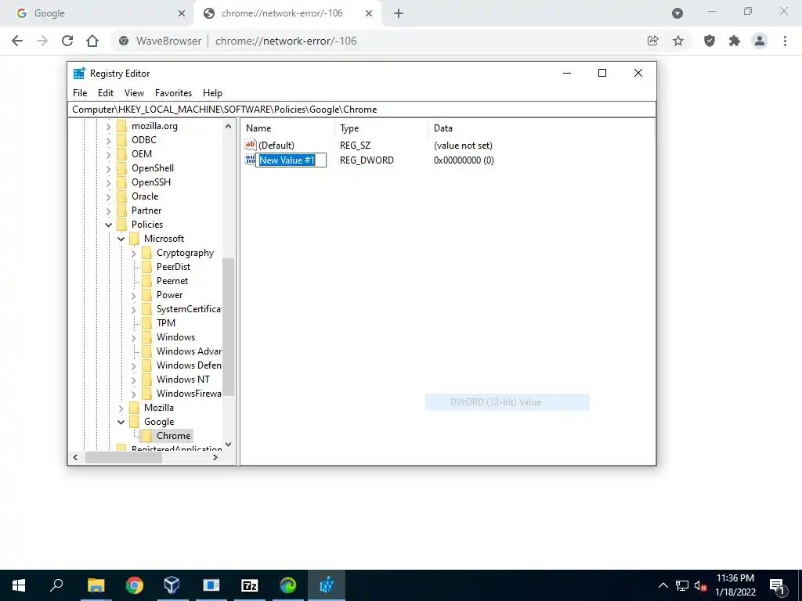Screen dimensions: 802x601
Task: Click the New Value #1 name edit box
Action: (291, 160)
